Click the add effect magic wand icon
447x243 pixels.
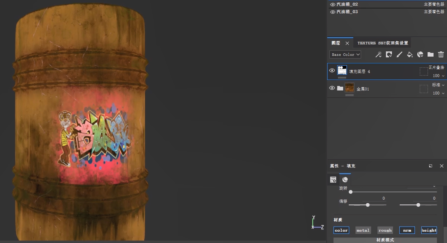(378, 55)
